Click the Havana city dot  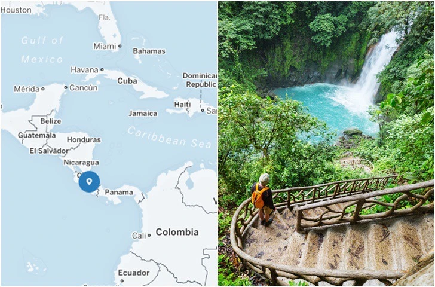(102, 69)
